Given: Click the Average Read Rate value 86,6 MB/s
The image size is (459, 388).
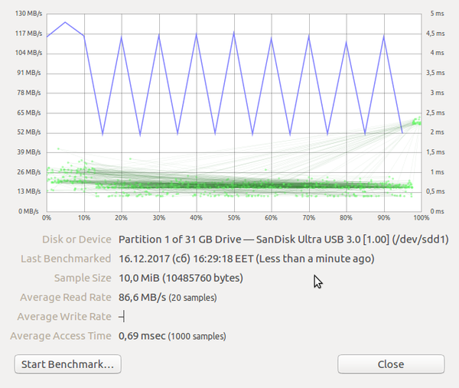Looking at the screenshot, I should [142, 297].
